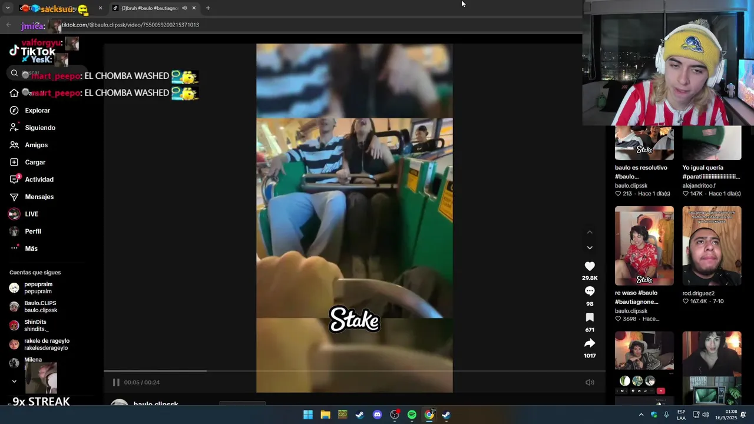Open the system volume tray icon

pos(706,415)
